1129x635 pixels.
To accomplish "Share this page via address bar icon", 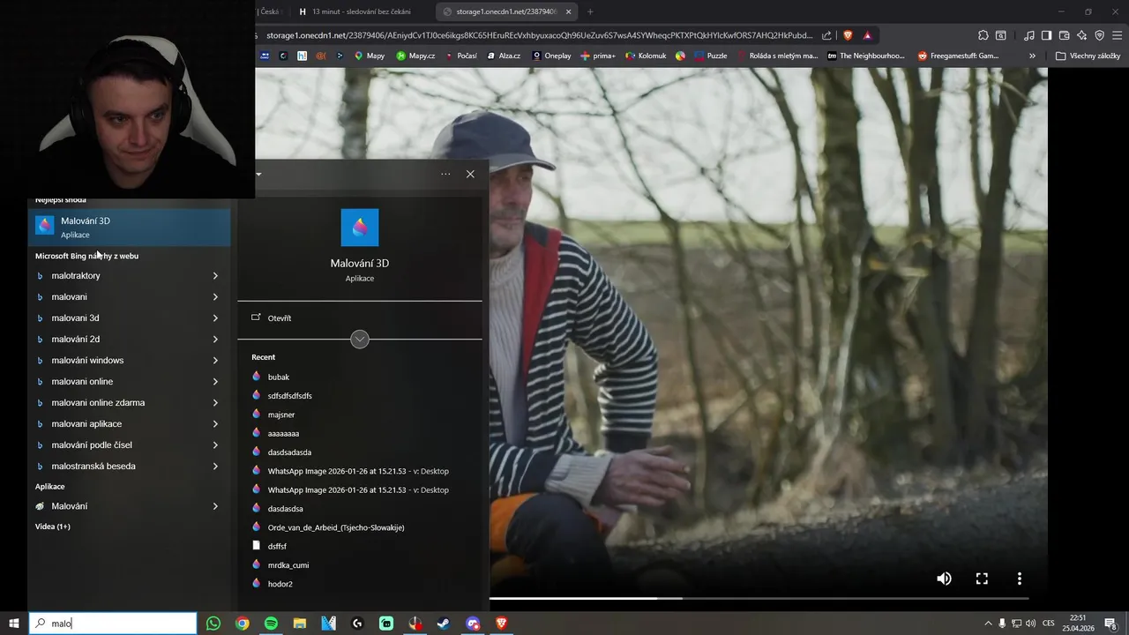I will point(826,35).
